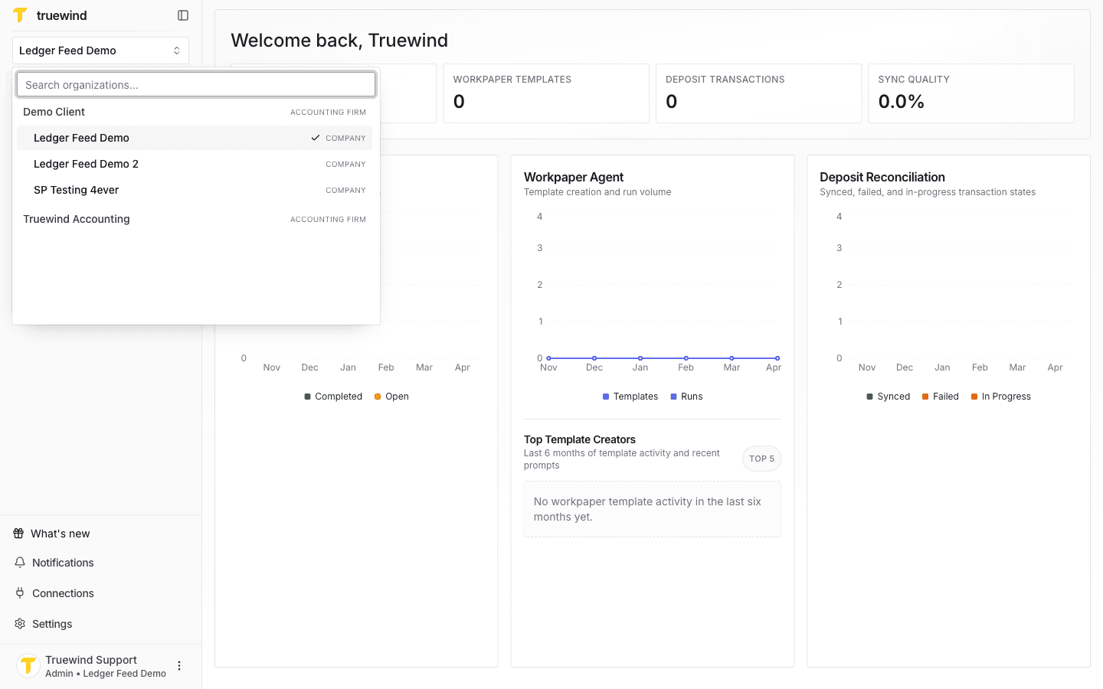
Task: Click the truewind logo icon
Action: click(x=20, y=15)
